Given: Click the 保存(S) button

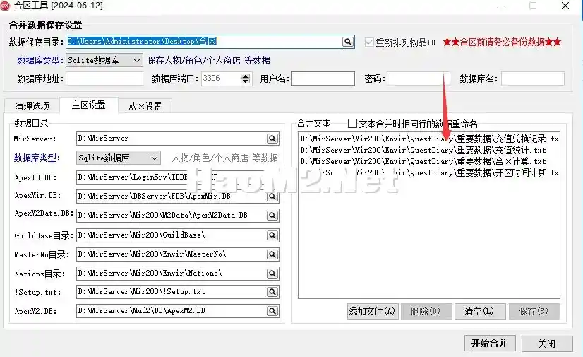Looking at the screenshot, I should coord(534,311).
